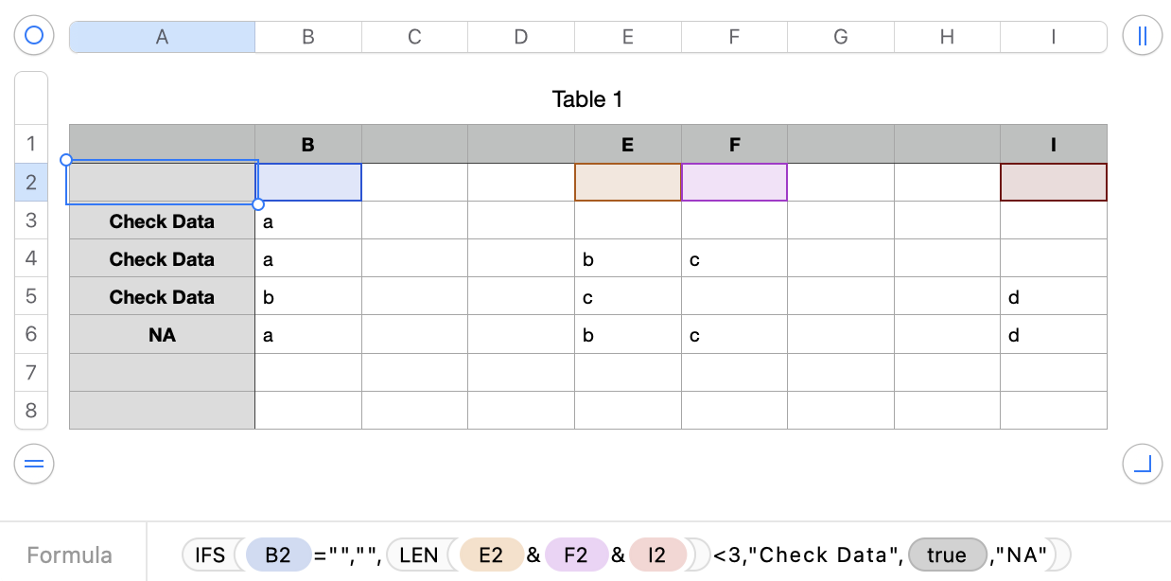Select column E header tab
1171x581 pixels.
(627, 37)
